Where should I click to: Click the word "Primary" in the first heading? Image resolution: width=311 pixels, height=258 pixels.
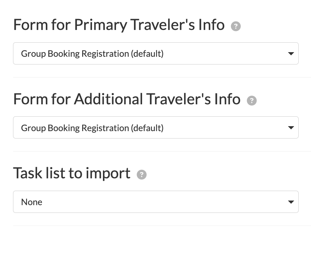(x=100, y=25)
